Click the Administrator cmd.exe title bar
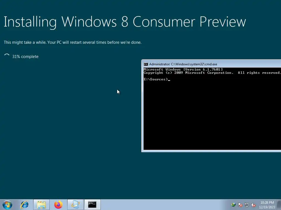 [212, 64]
